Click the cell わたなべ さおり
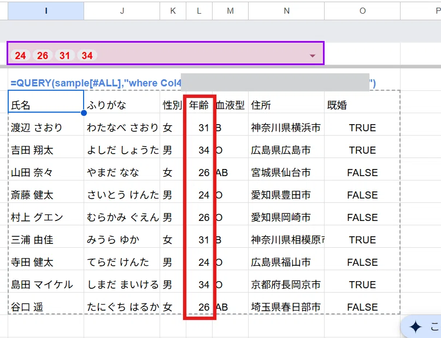Image resolution: width=441 pixels, height=338 pixels. tap(122, 124)
